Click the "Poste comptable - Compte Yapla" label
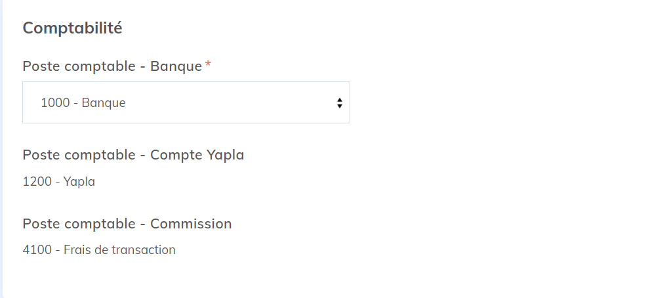This screenshot has width=669, height=298. [x=133, y=155]
